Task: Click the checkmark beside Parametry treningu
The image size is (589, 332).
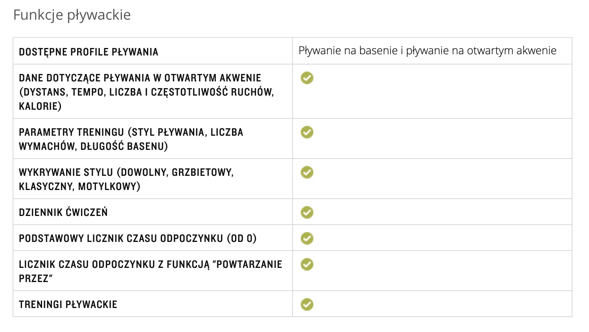Action: tap(307, 132)
